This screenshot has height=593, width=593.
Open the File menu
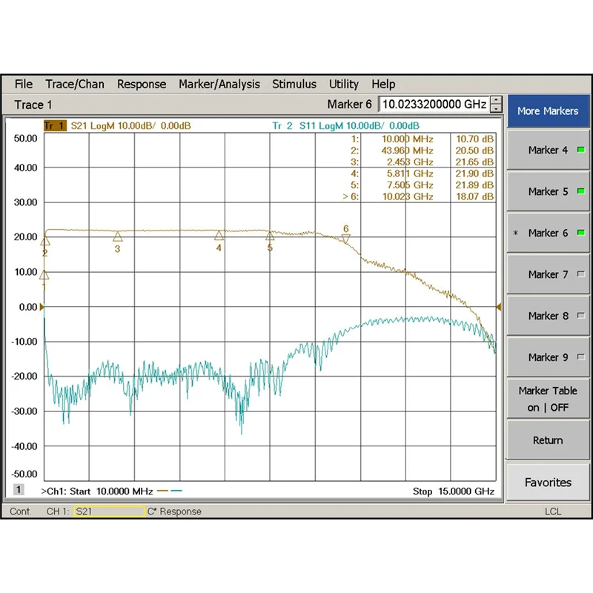coord(24,84)
